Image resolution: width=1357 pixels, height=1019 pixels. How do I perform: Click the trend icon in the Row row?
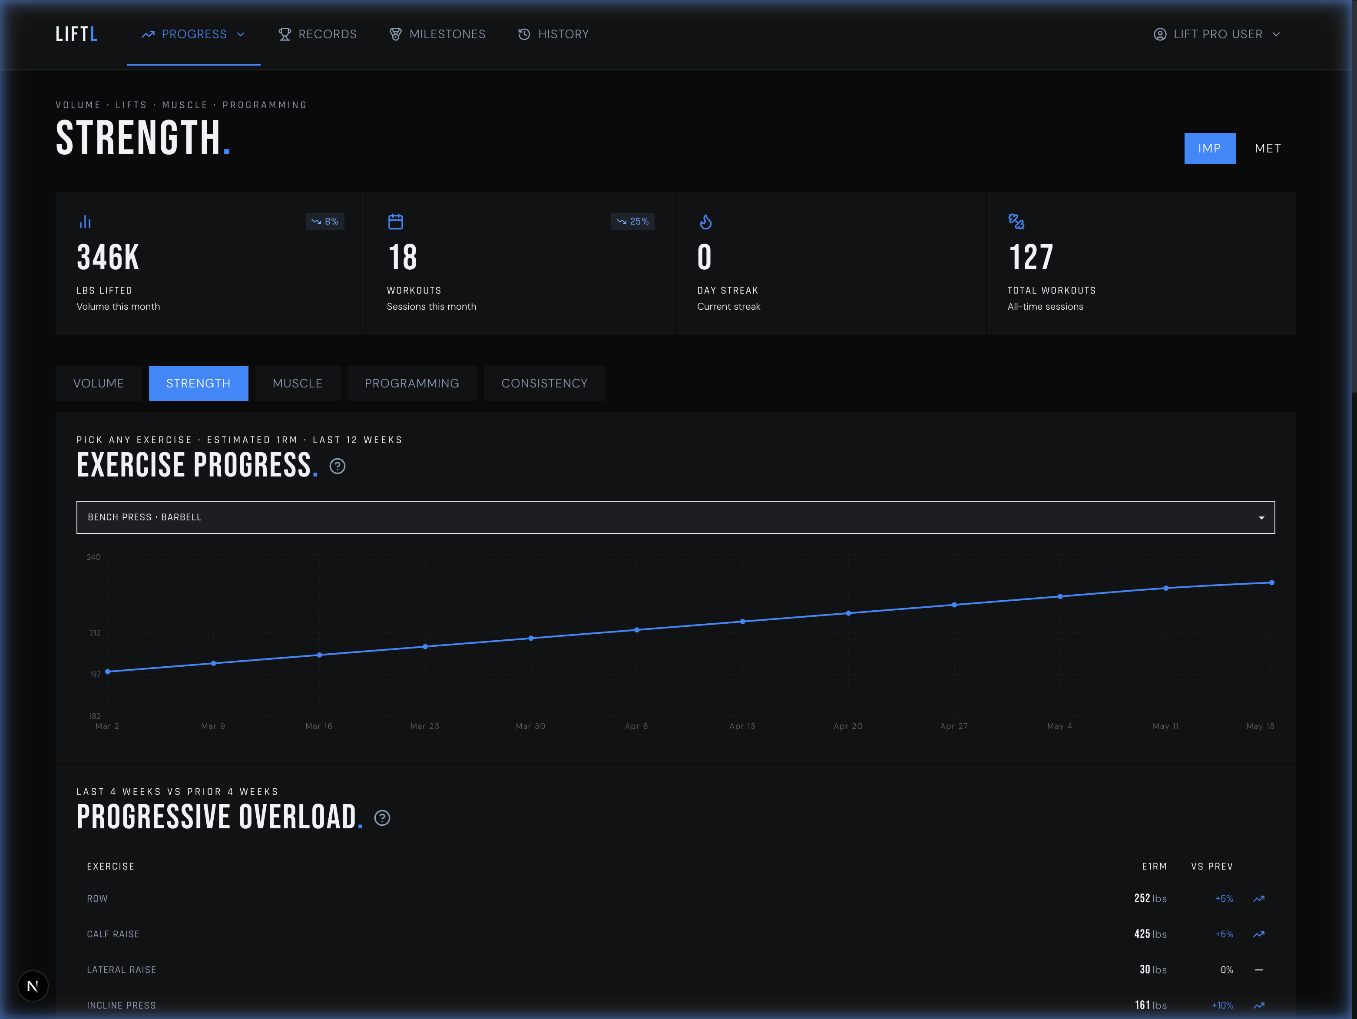tap(1259, 899)
